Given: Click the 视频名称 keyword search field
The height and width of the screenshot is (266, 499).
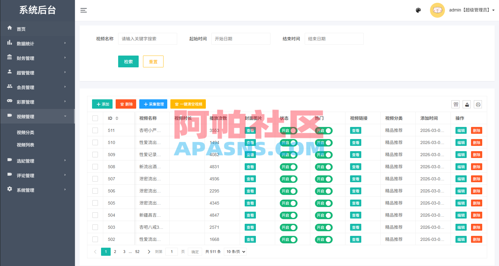Looking at the screenshot, I should tap(148, 39).
